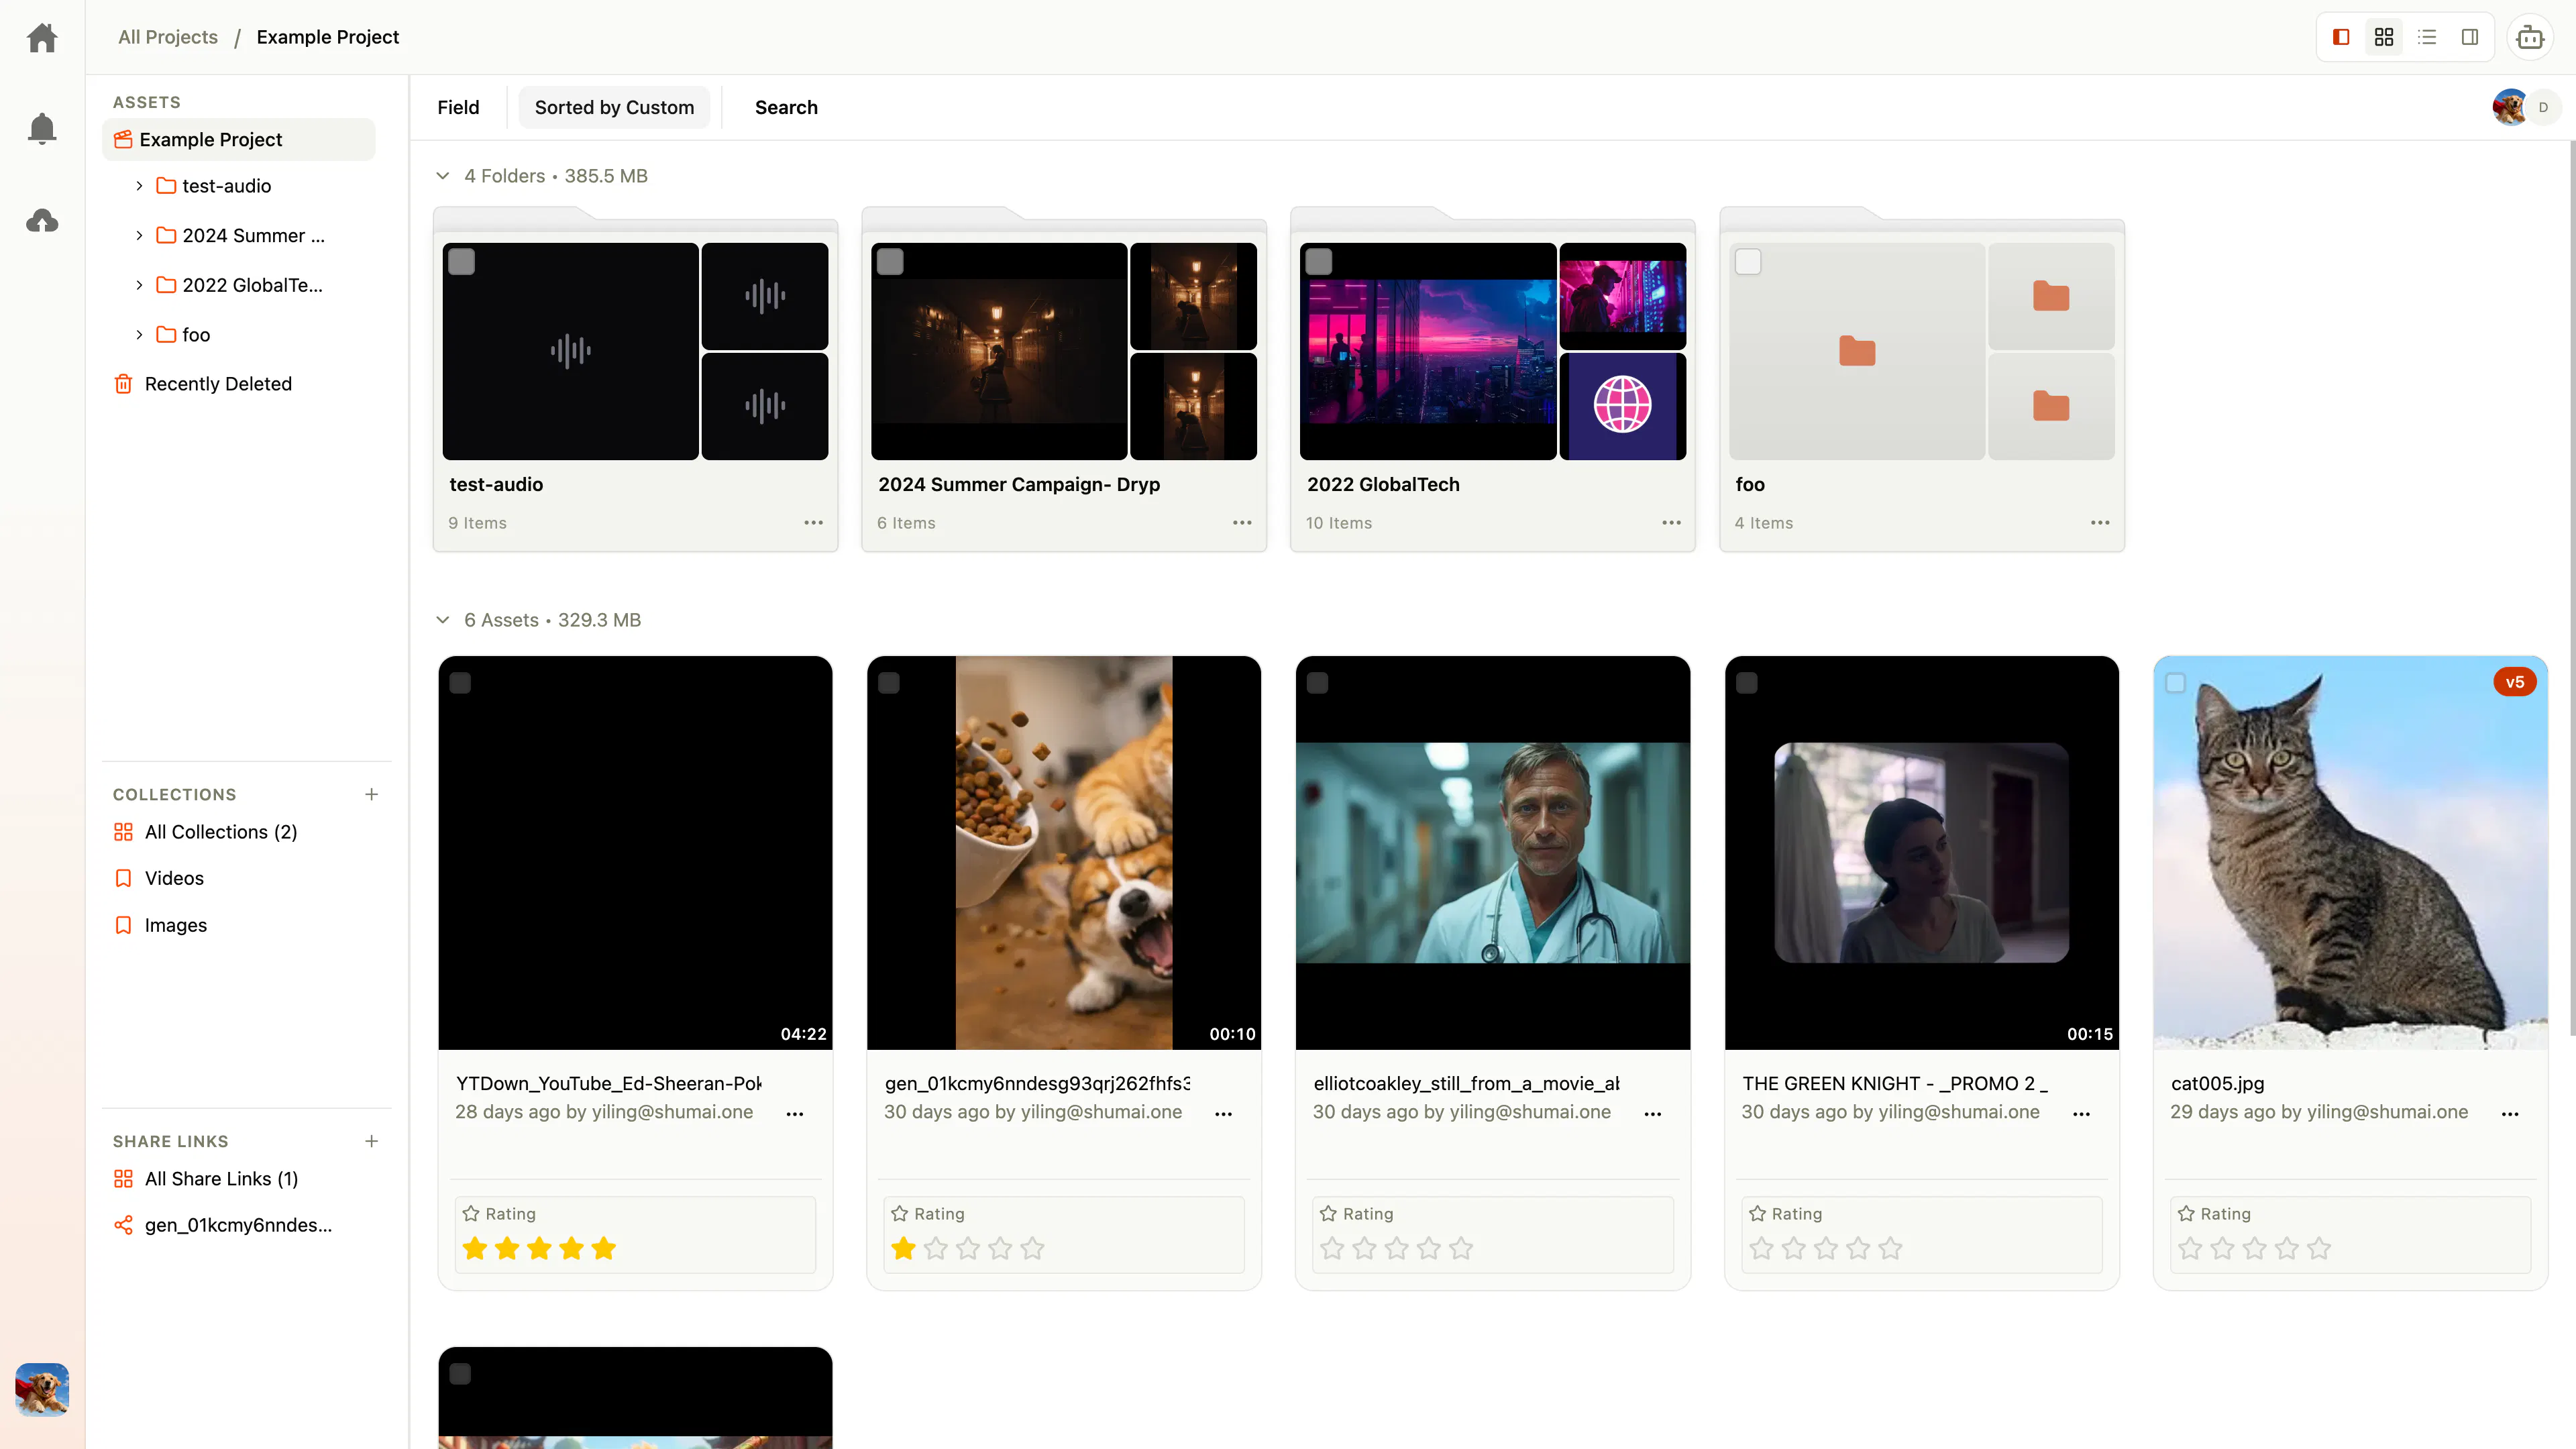Collapse the 6 Assets section
The width and height of the screenshot is (2576, 1449).
(443, 620)
